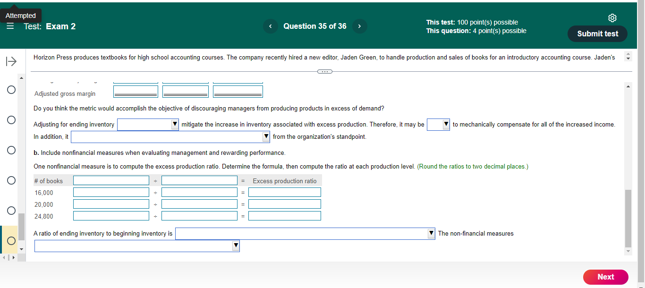Select the topmost question indicator circle
This screenshot has width=645, height=288.
11,89
